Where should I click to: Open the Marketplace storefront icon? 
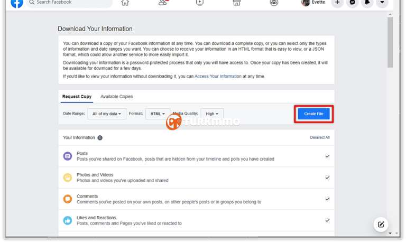point(237,3)
